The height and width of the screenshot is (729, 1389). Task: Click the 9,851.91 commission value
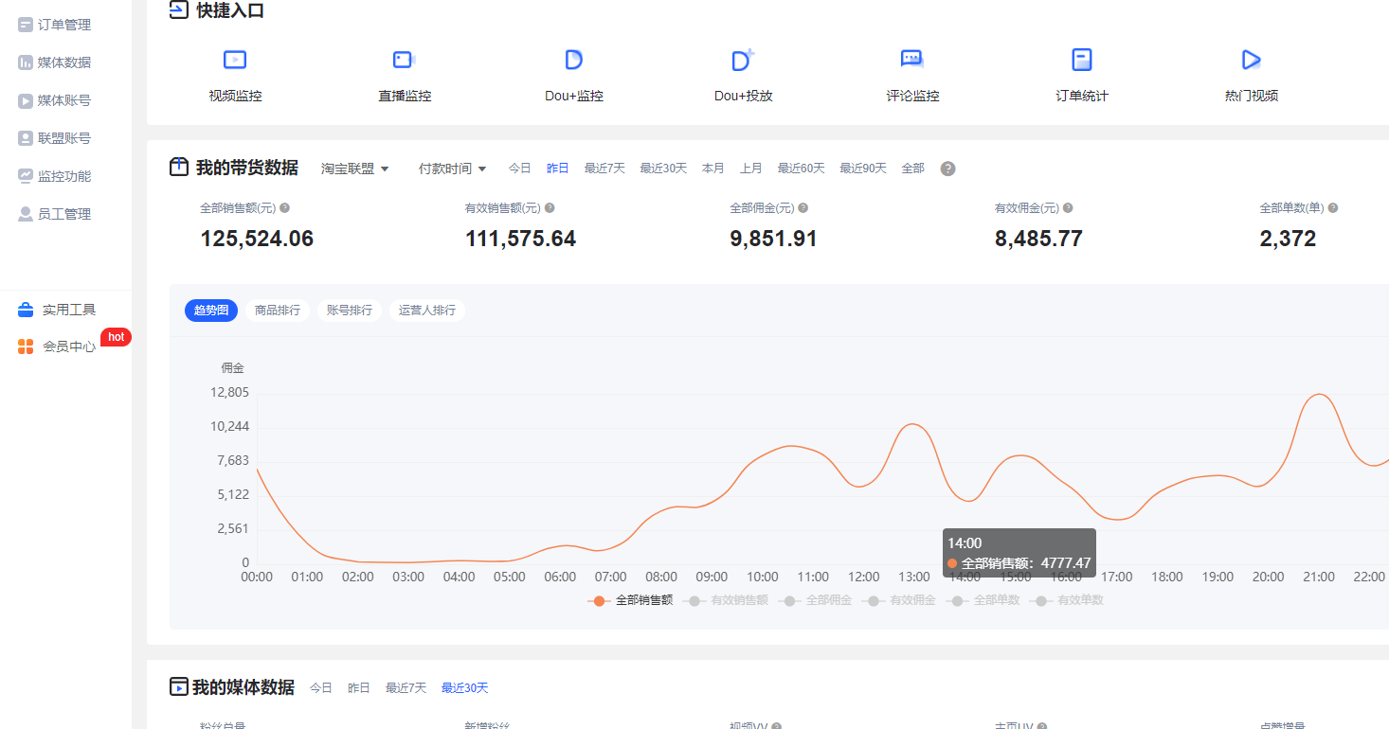pos(773,240)
